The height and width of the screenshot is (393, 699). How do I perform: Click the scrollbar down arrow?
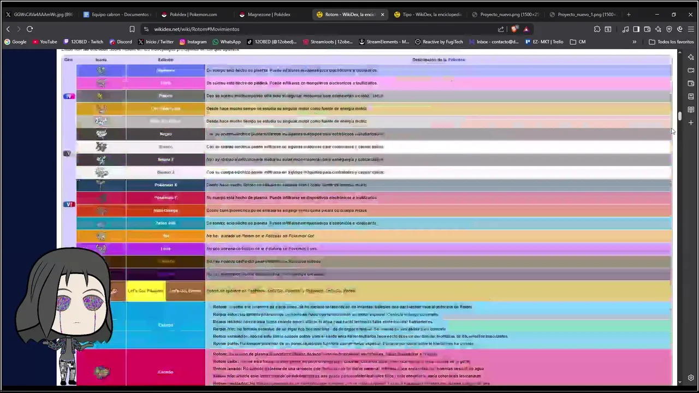(680, 383)
